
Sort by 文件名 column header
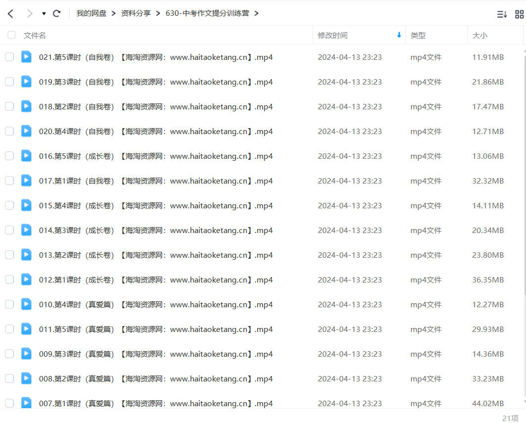tap(35, 35)
